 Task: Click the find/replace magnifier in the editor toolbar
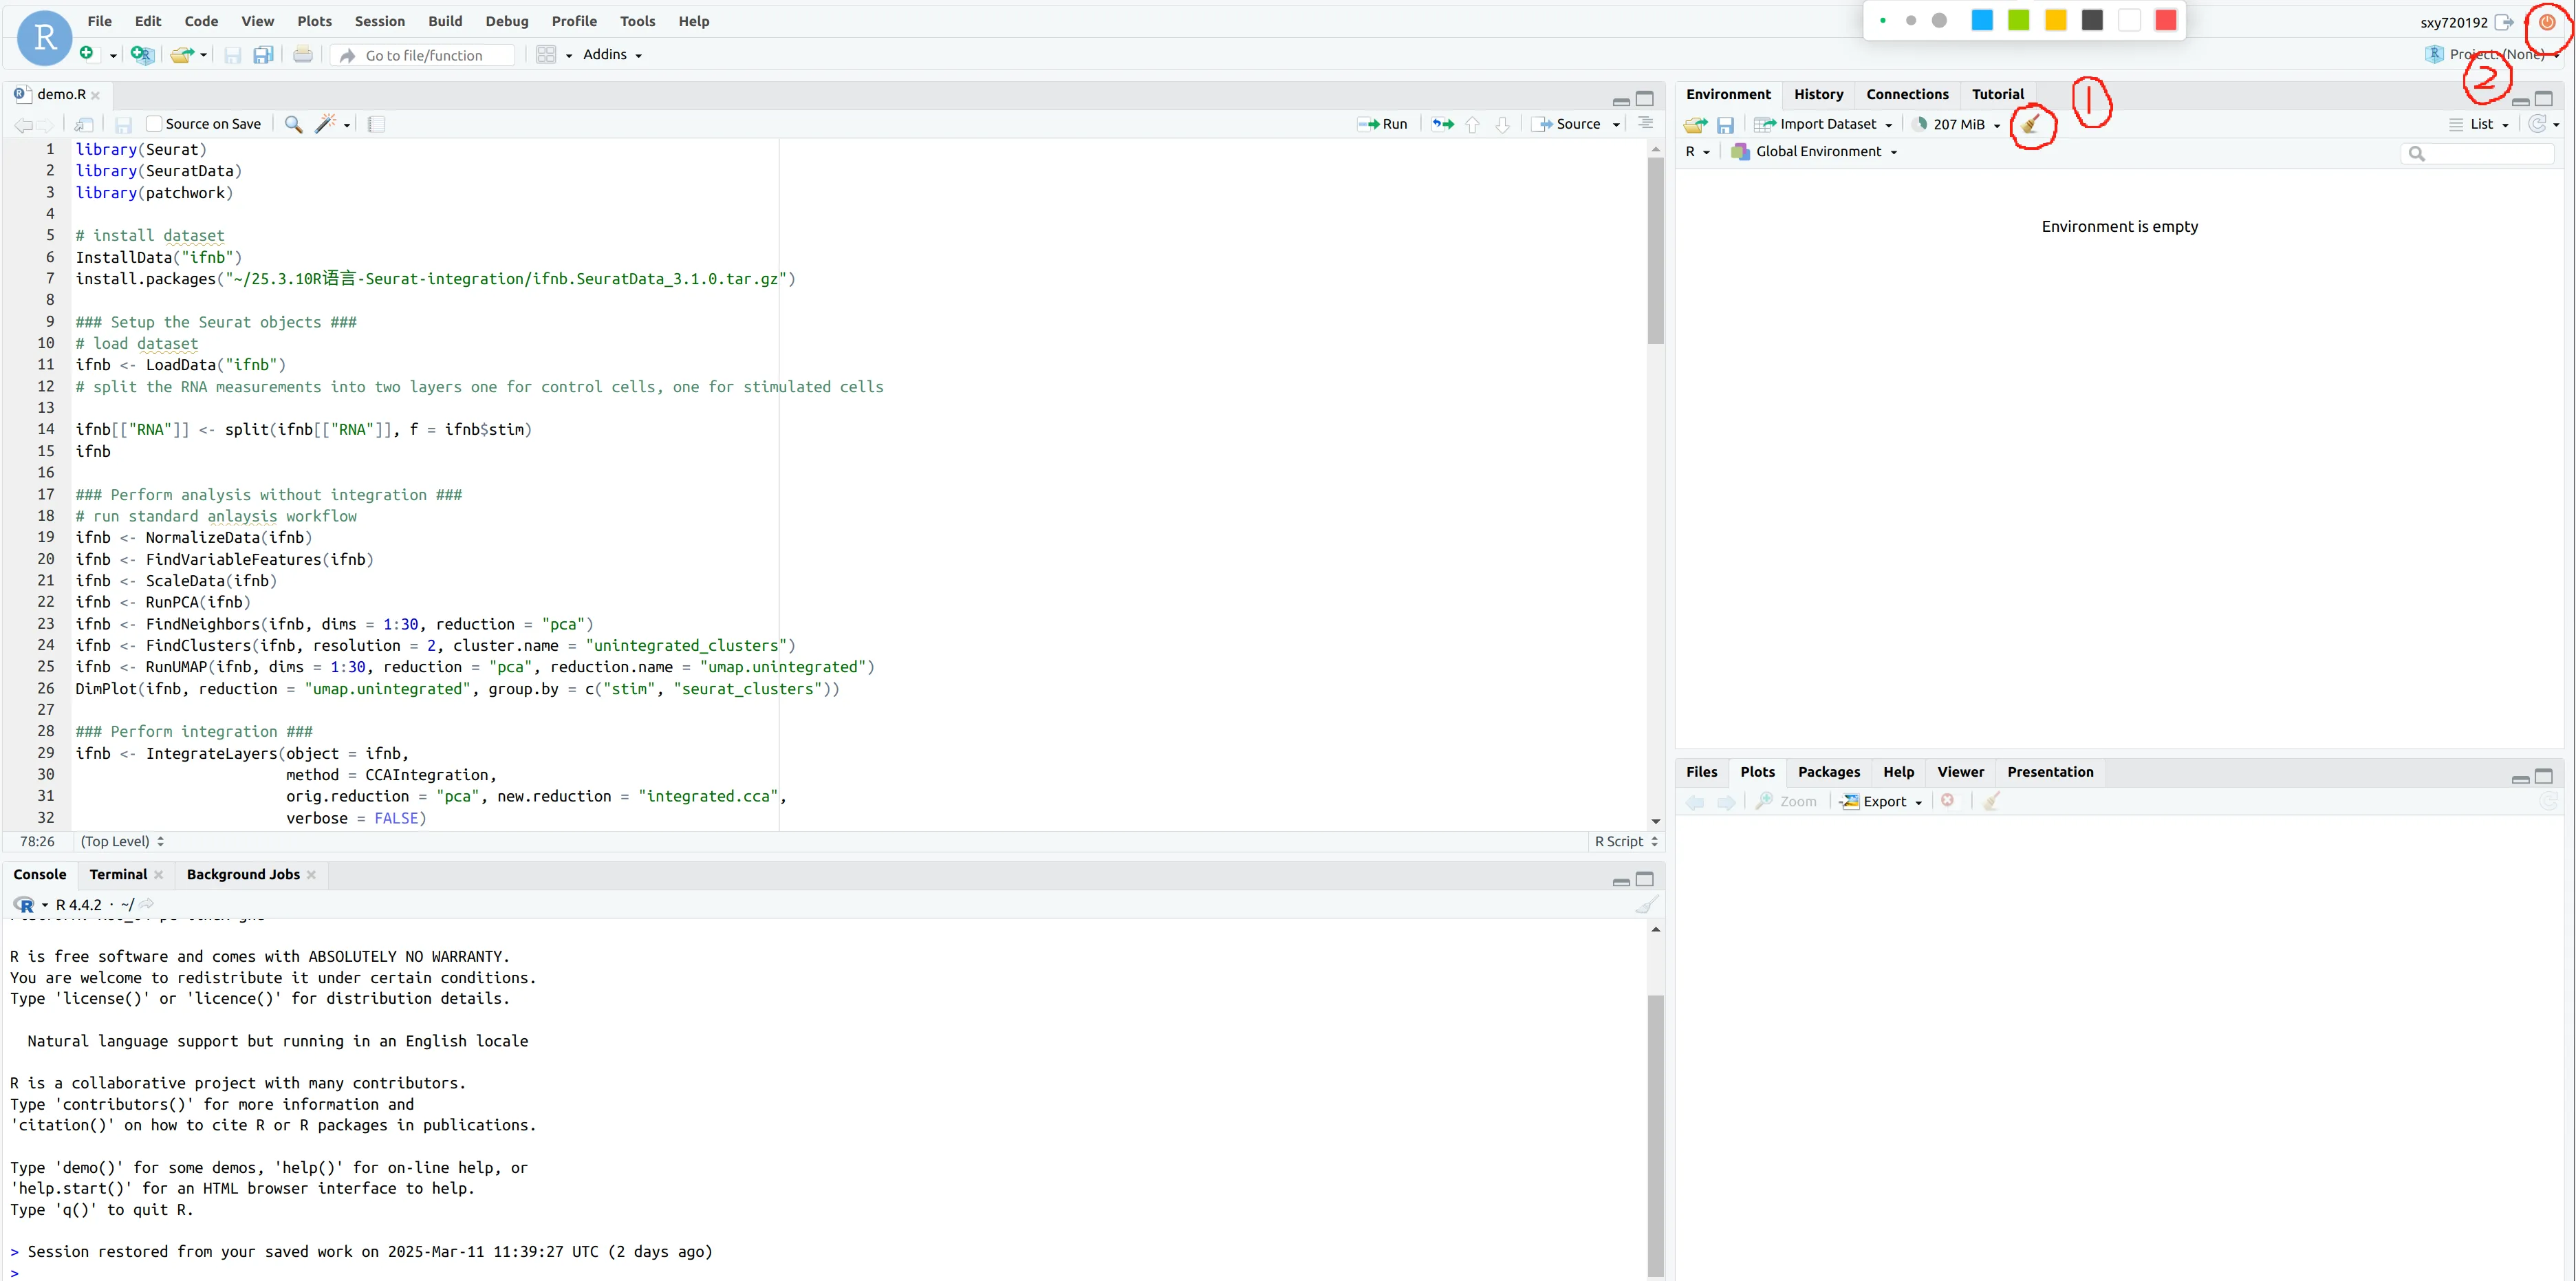pos(293,124)
